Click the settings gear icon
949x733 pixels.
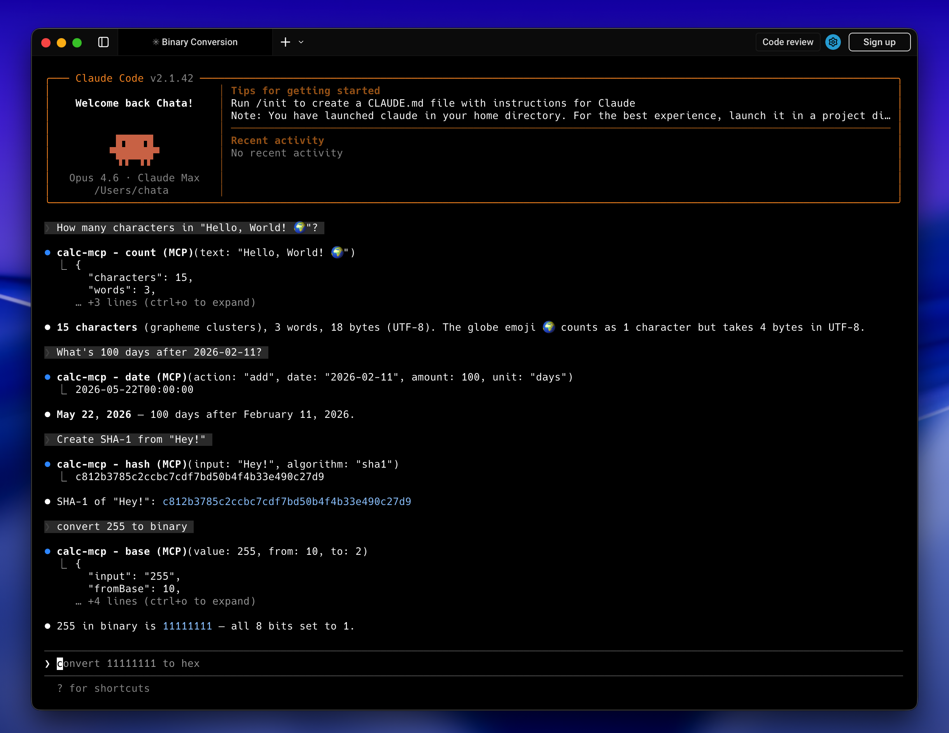tap(833, 42)
